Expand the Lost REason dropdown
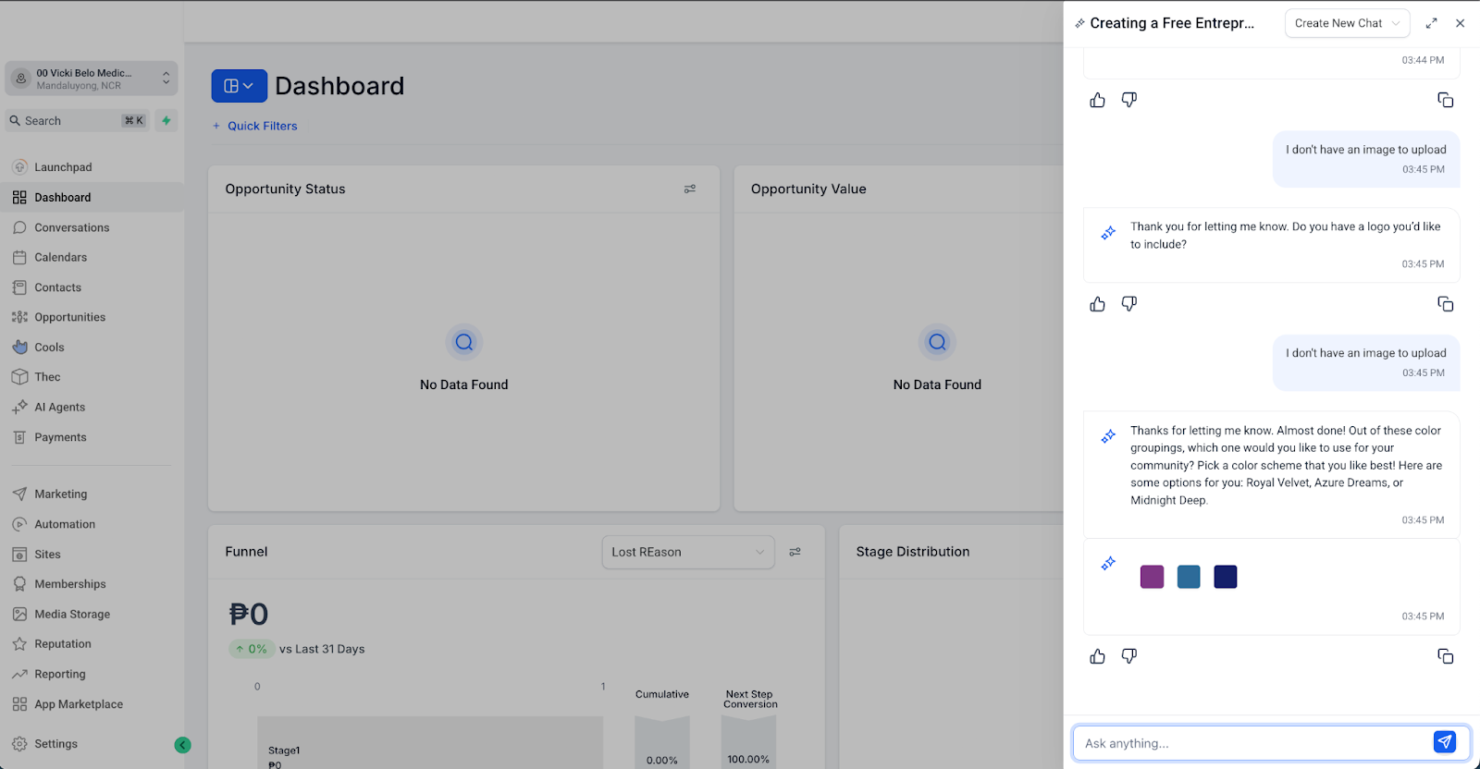Viewport: 1480px width, 769px height. pyautogui.click(x=688, y=552)
